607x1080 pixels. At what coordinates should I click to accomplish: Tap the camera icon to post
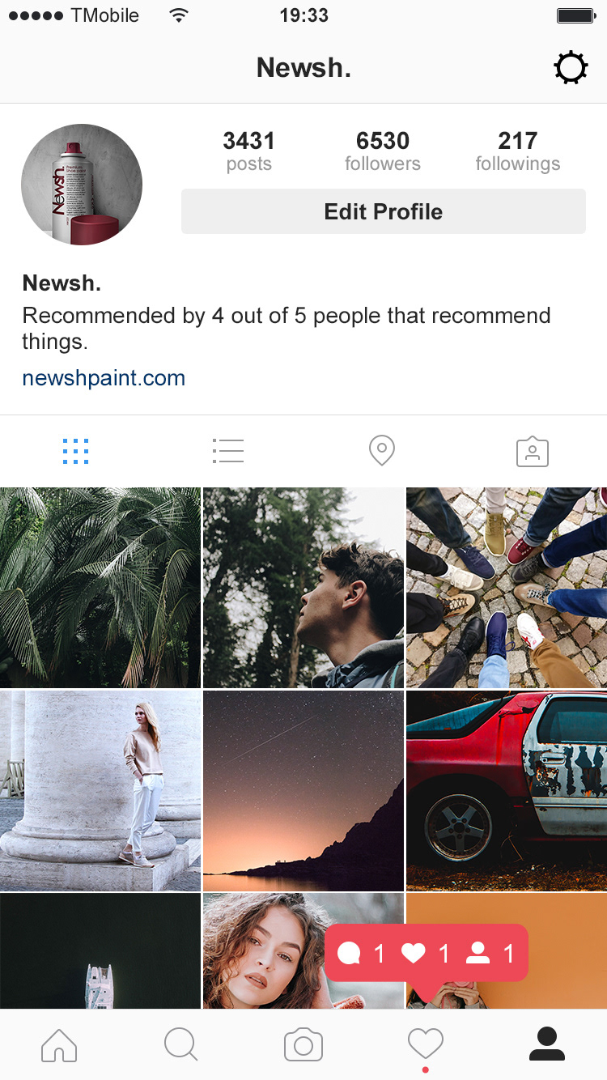[303, 1045]
